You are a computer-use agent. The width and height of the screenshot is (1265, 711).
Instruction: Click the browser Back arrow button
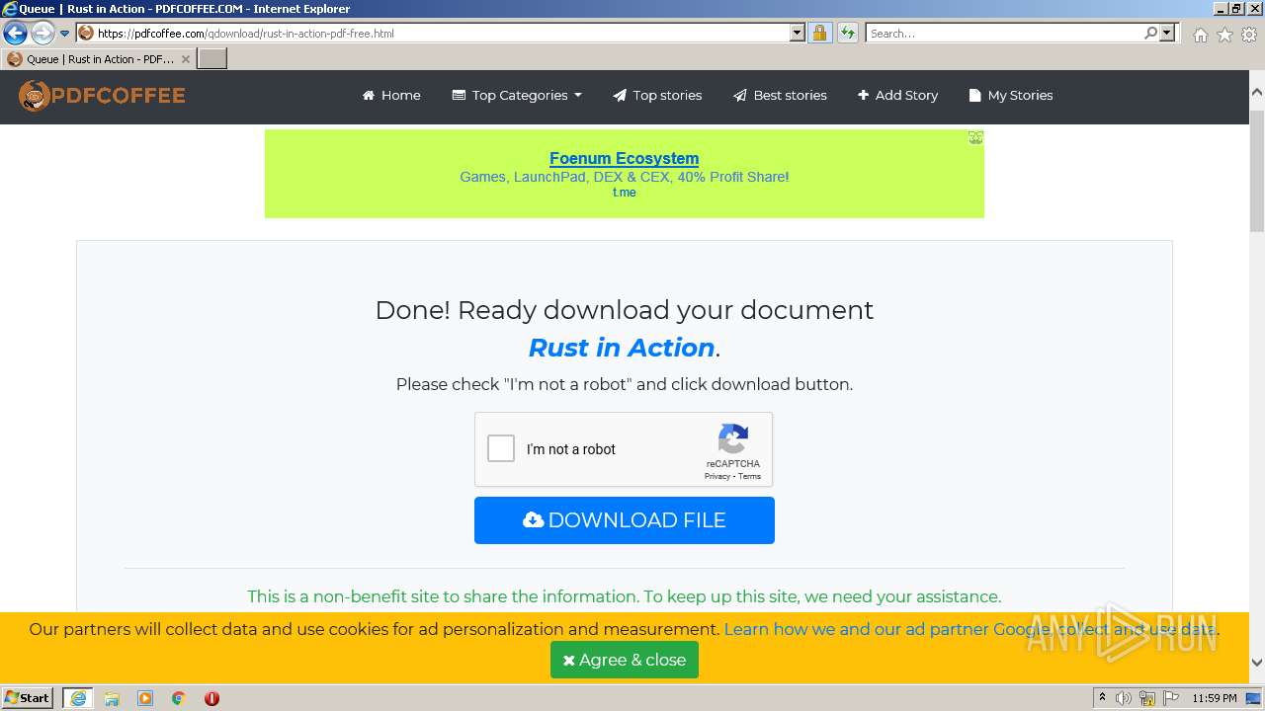(15, 34)
